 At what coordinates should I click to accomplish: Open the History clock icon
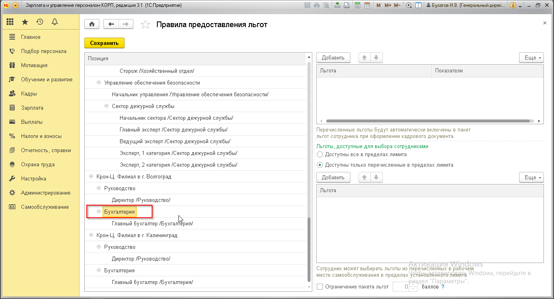40,22
